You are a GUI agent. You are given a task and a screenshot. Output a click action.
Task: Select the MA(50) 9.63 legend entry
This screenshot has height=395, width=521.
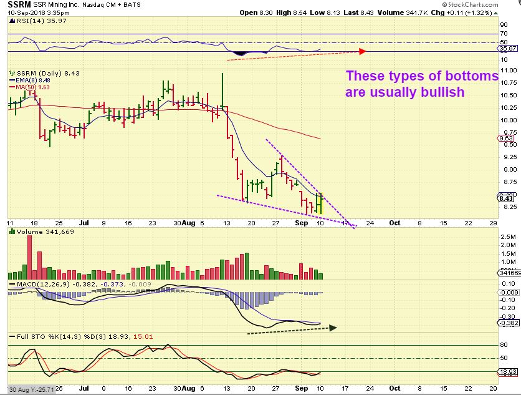click(x=29, y=87)
